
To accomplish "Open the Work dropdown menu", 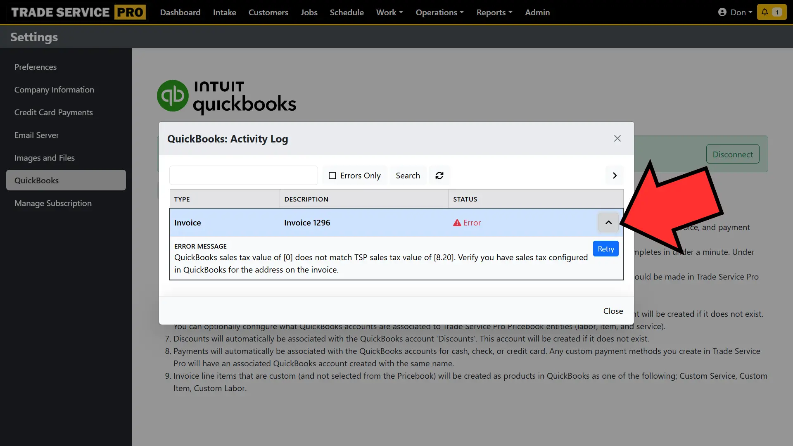I will coord(389,12).
